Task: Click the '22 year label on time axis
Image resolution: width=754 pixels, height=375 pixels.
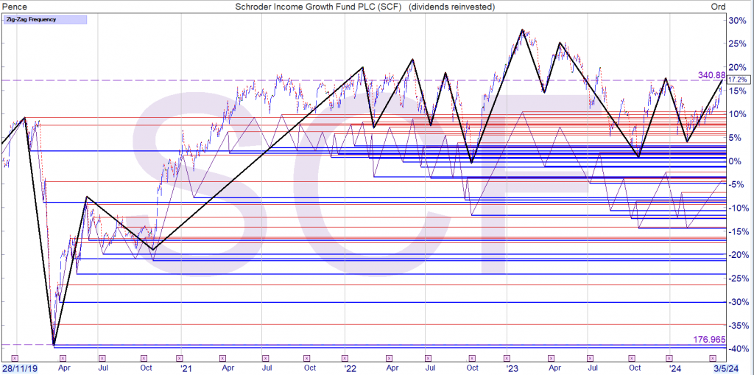Action: coord(350,368)
